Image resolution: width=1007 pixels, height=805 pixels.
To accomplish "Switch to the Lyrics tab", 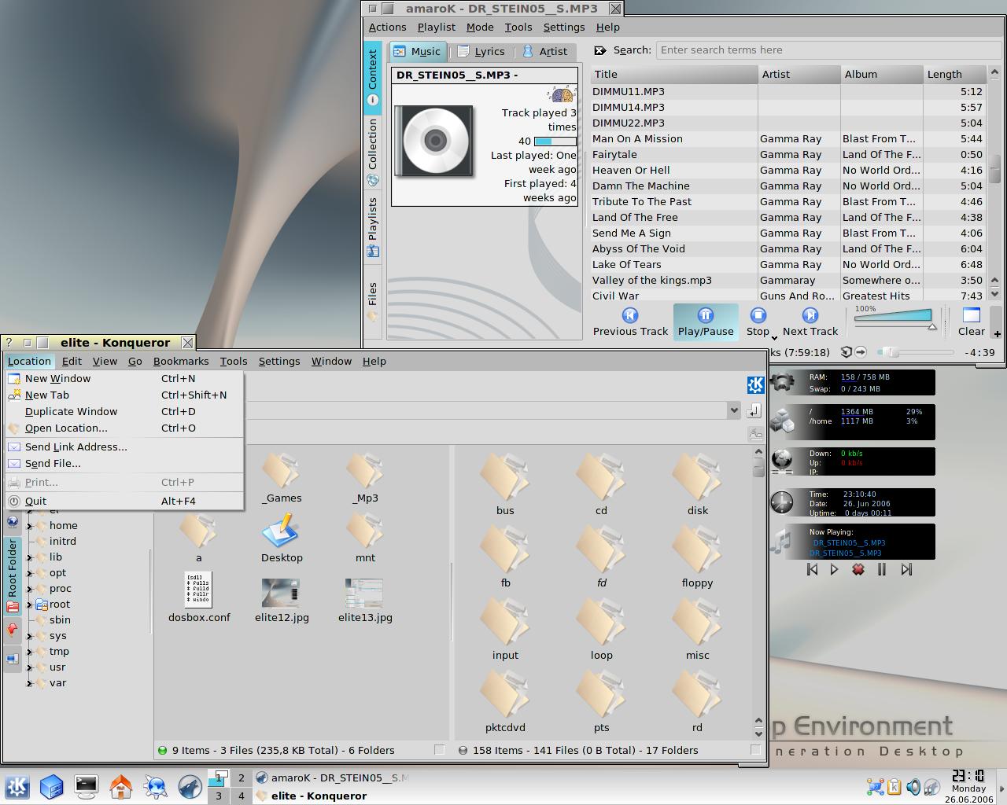I will coord(481,51).
